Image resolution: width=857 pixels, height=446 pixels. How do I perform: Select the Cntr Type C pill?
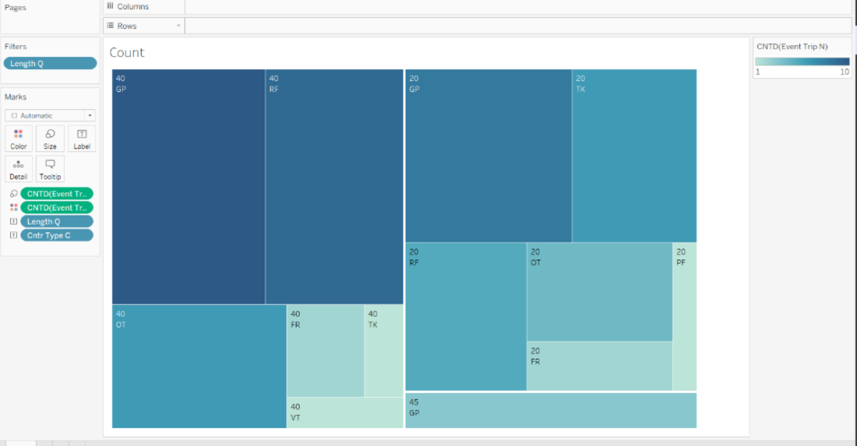(57, 235)
